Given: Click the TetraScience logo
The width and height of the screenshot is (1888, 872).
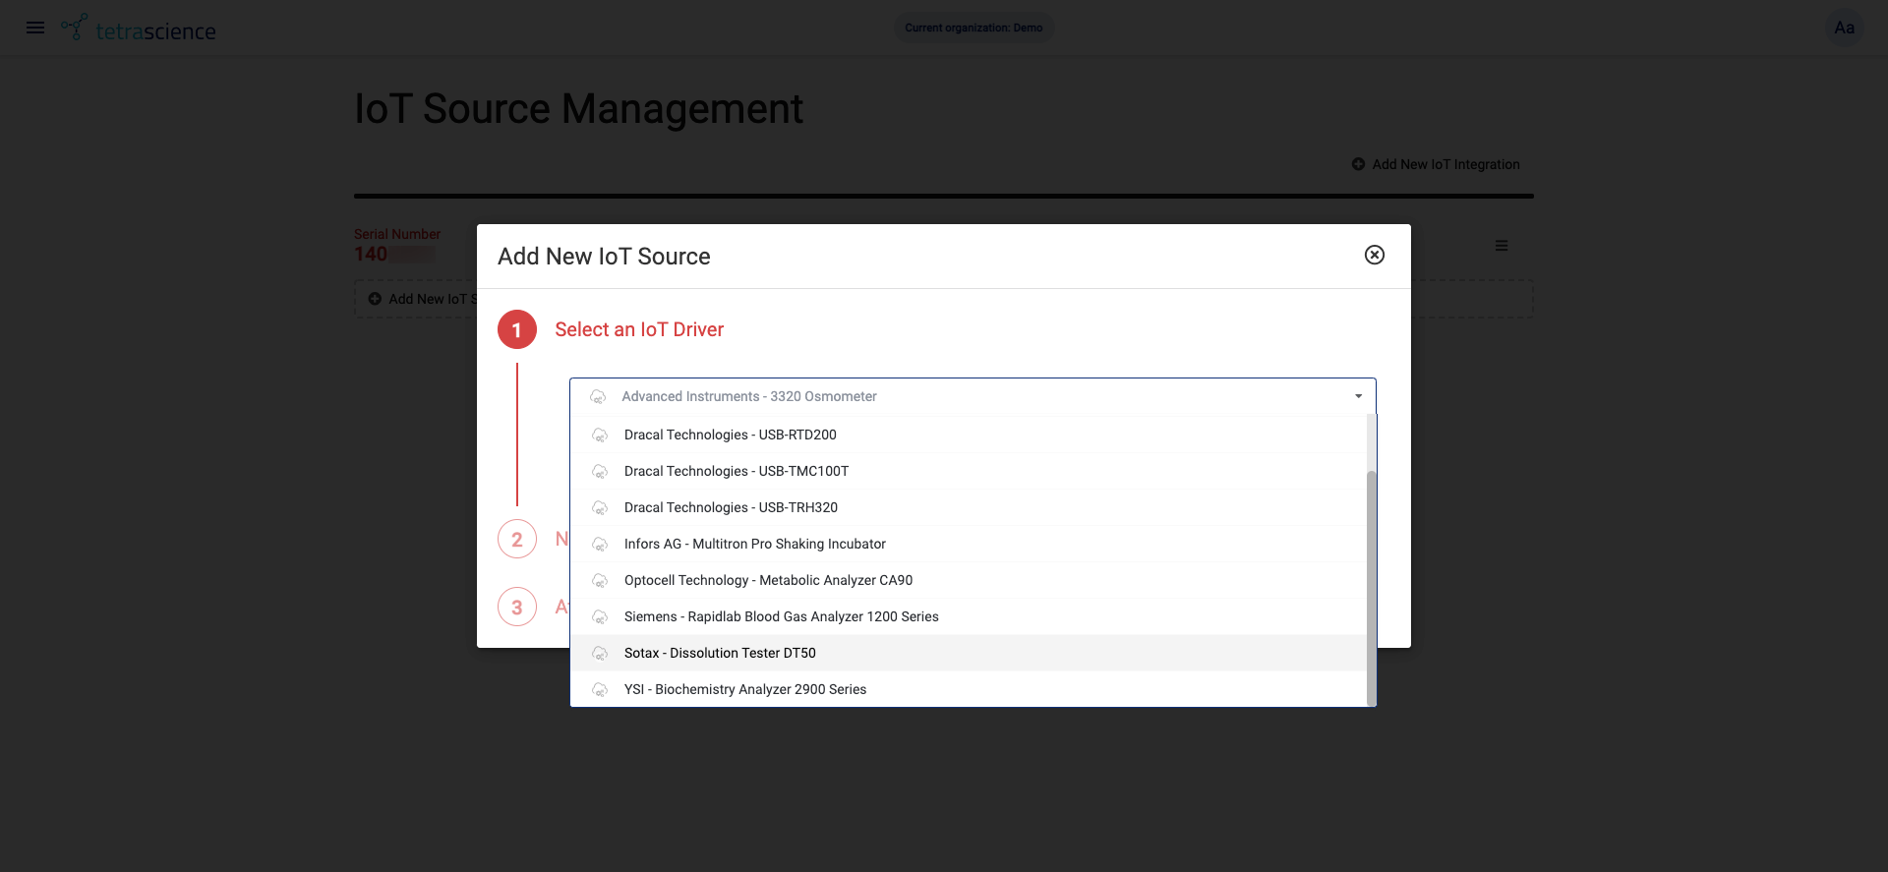Looking at the screenshot, I should [139, 29].
